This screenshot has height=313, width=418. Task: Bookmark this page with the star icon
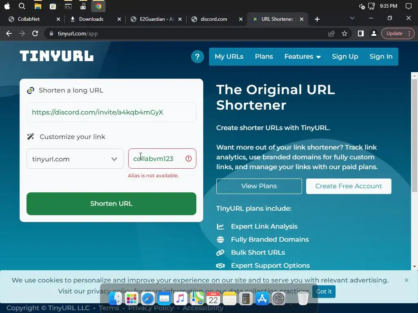pos(345,33)
